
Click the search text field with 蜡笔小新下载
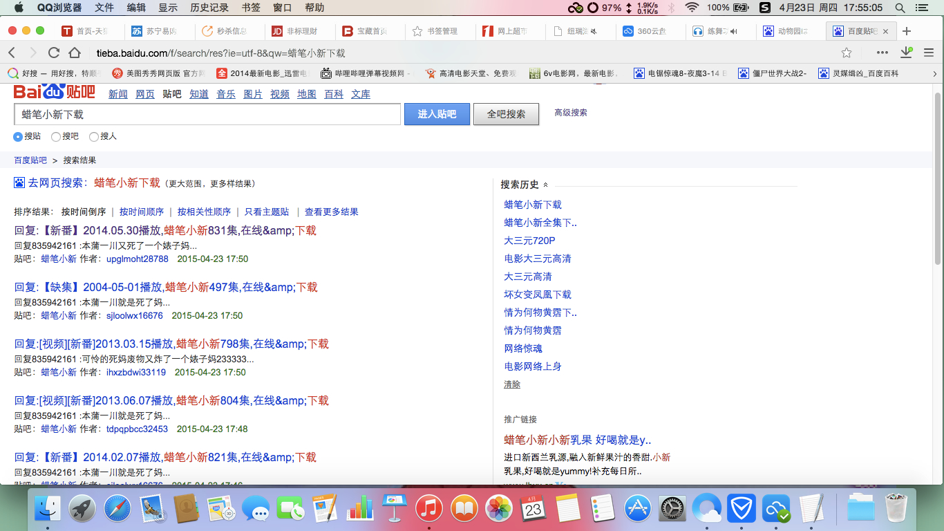click(207, 114)
